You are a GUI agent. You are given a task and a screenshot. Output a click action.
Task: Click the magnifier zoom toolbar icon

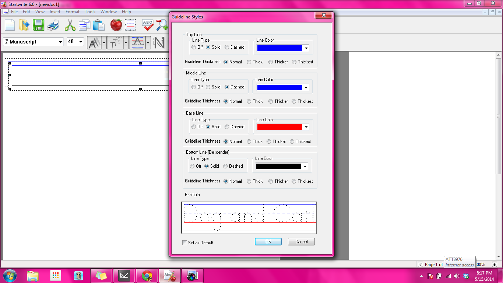tap(162, 25)
